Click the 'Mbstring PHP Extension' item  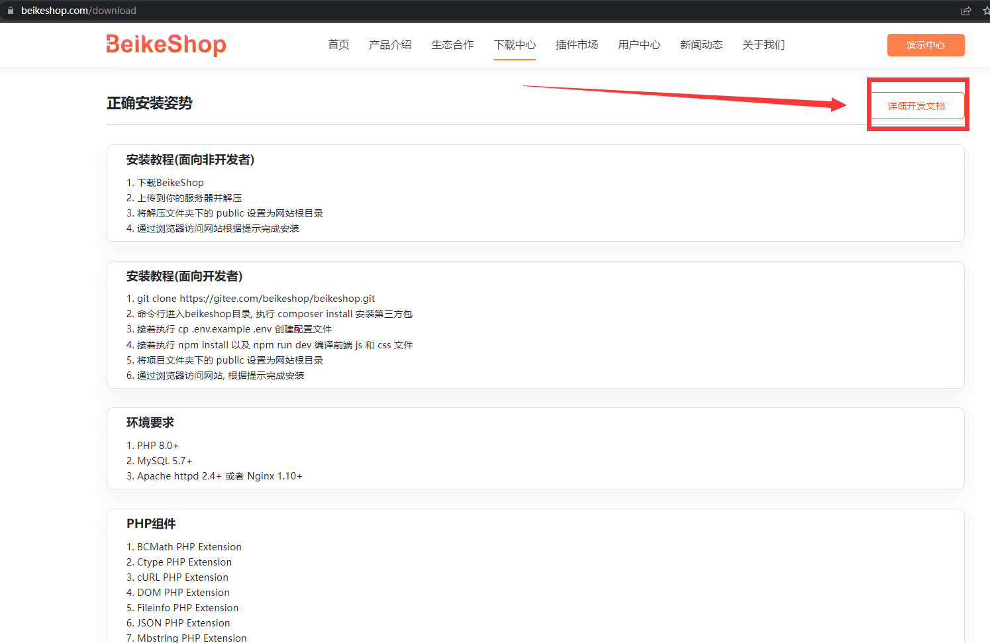tap(187, 638)
